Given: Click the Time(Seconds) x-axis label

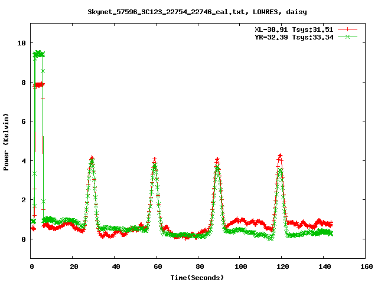Looking at the screenshot, I should point(197,278).
